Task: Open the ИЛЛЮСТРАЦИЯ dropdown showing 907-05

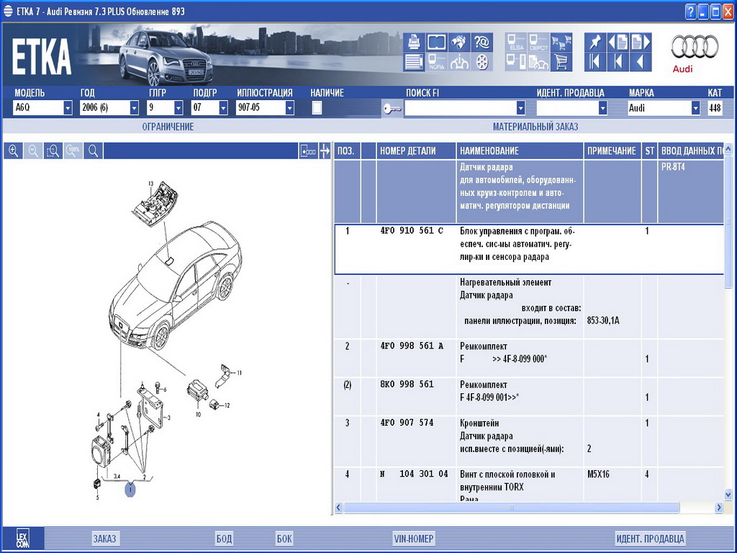Action: (x=289, y=108)
